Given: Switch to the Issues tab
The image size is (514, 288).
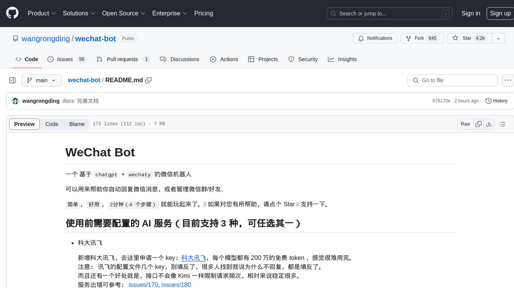Looking at the screenshot, I should (67, 59).
